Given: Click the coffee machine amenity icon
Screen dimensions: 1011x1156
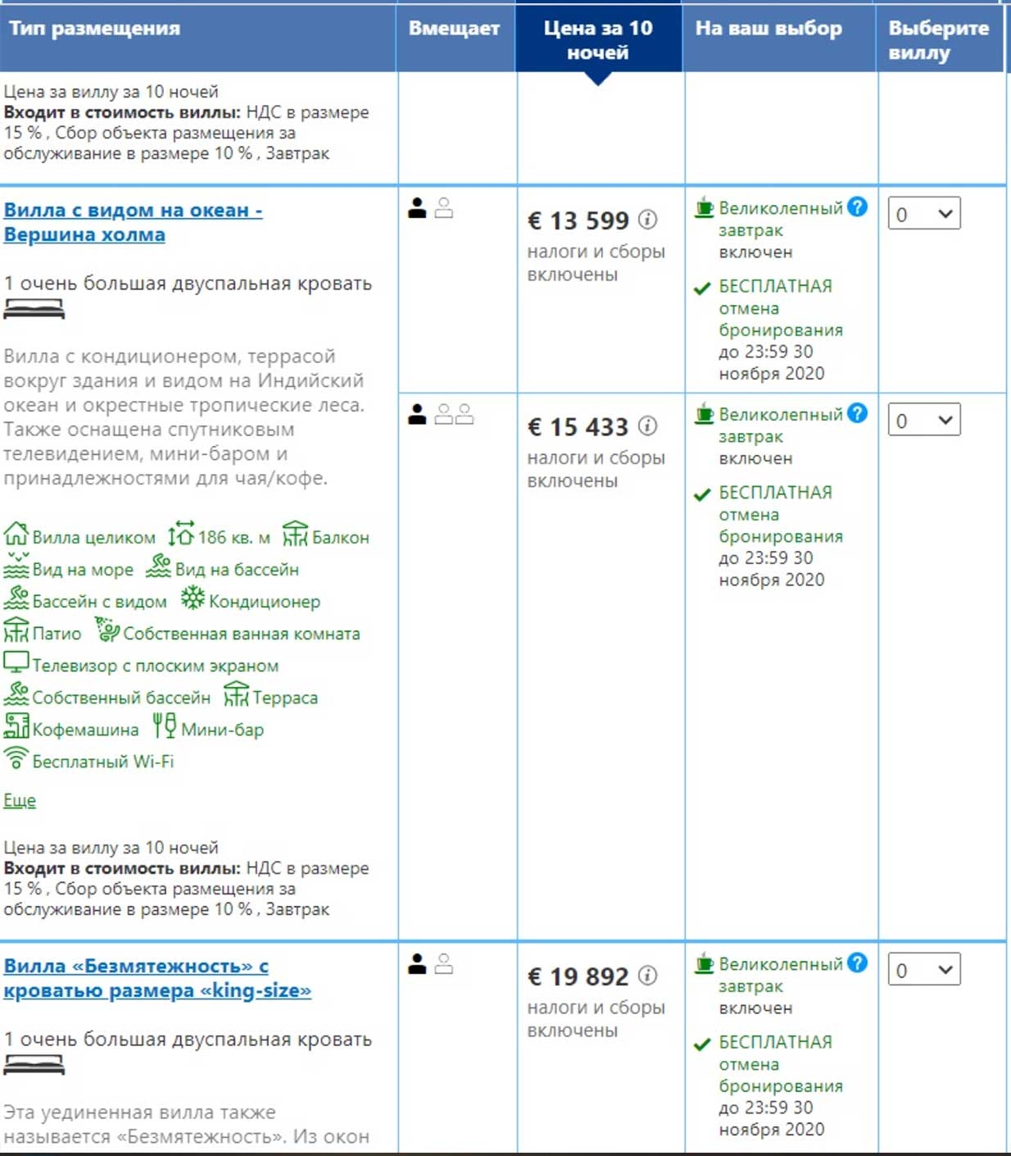Looking at the screenshot, I should pyautogui.click(x=16, y=726).
